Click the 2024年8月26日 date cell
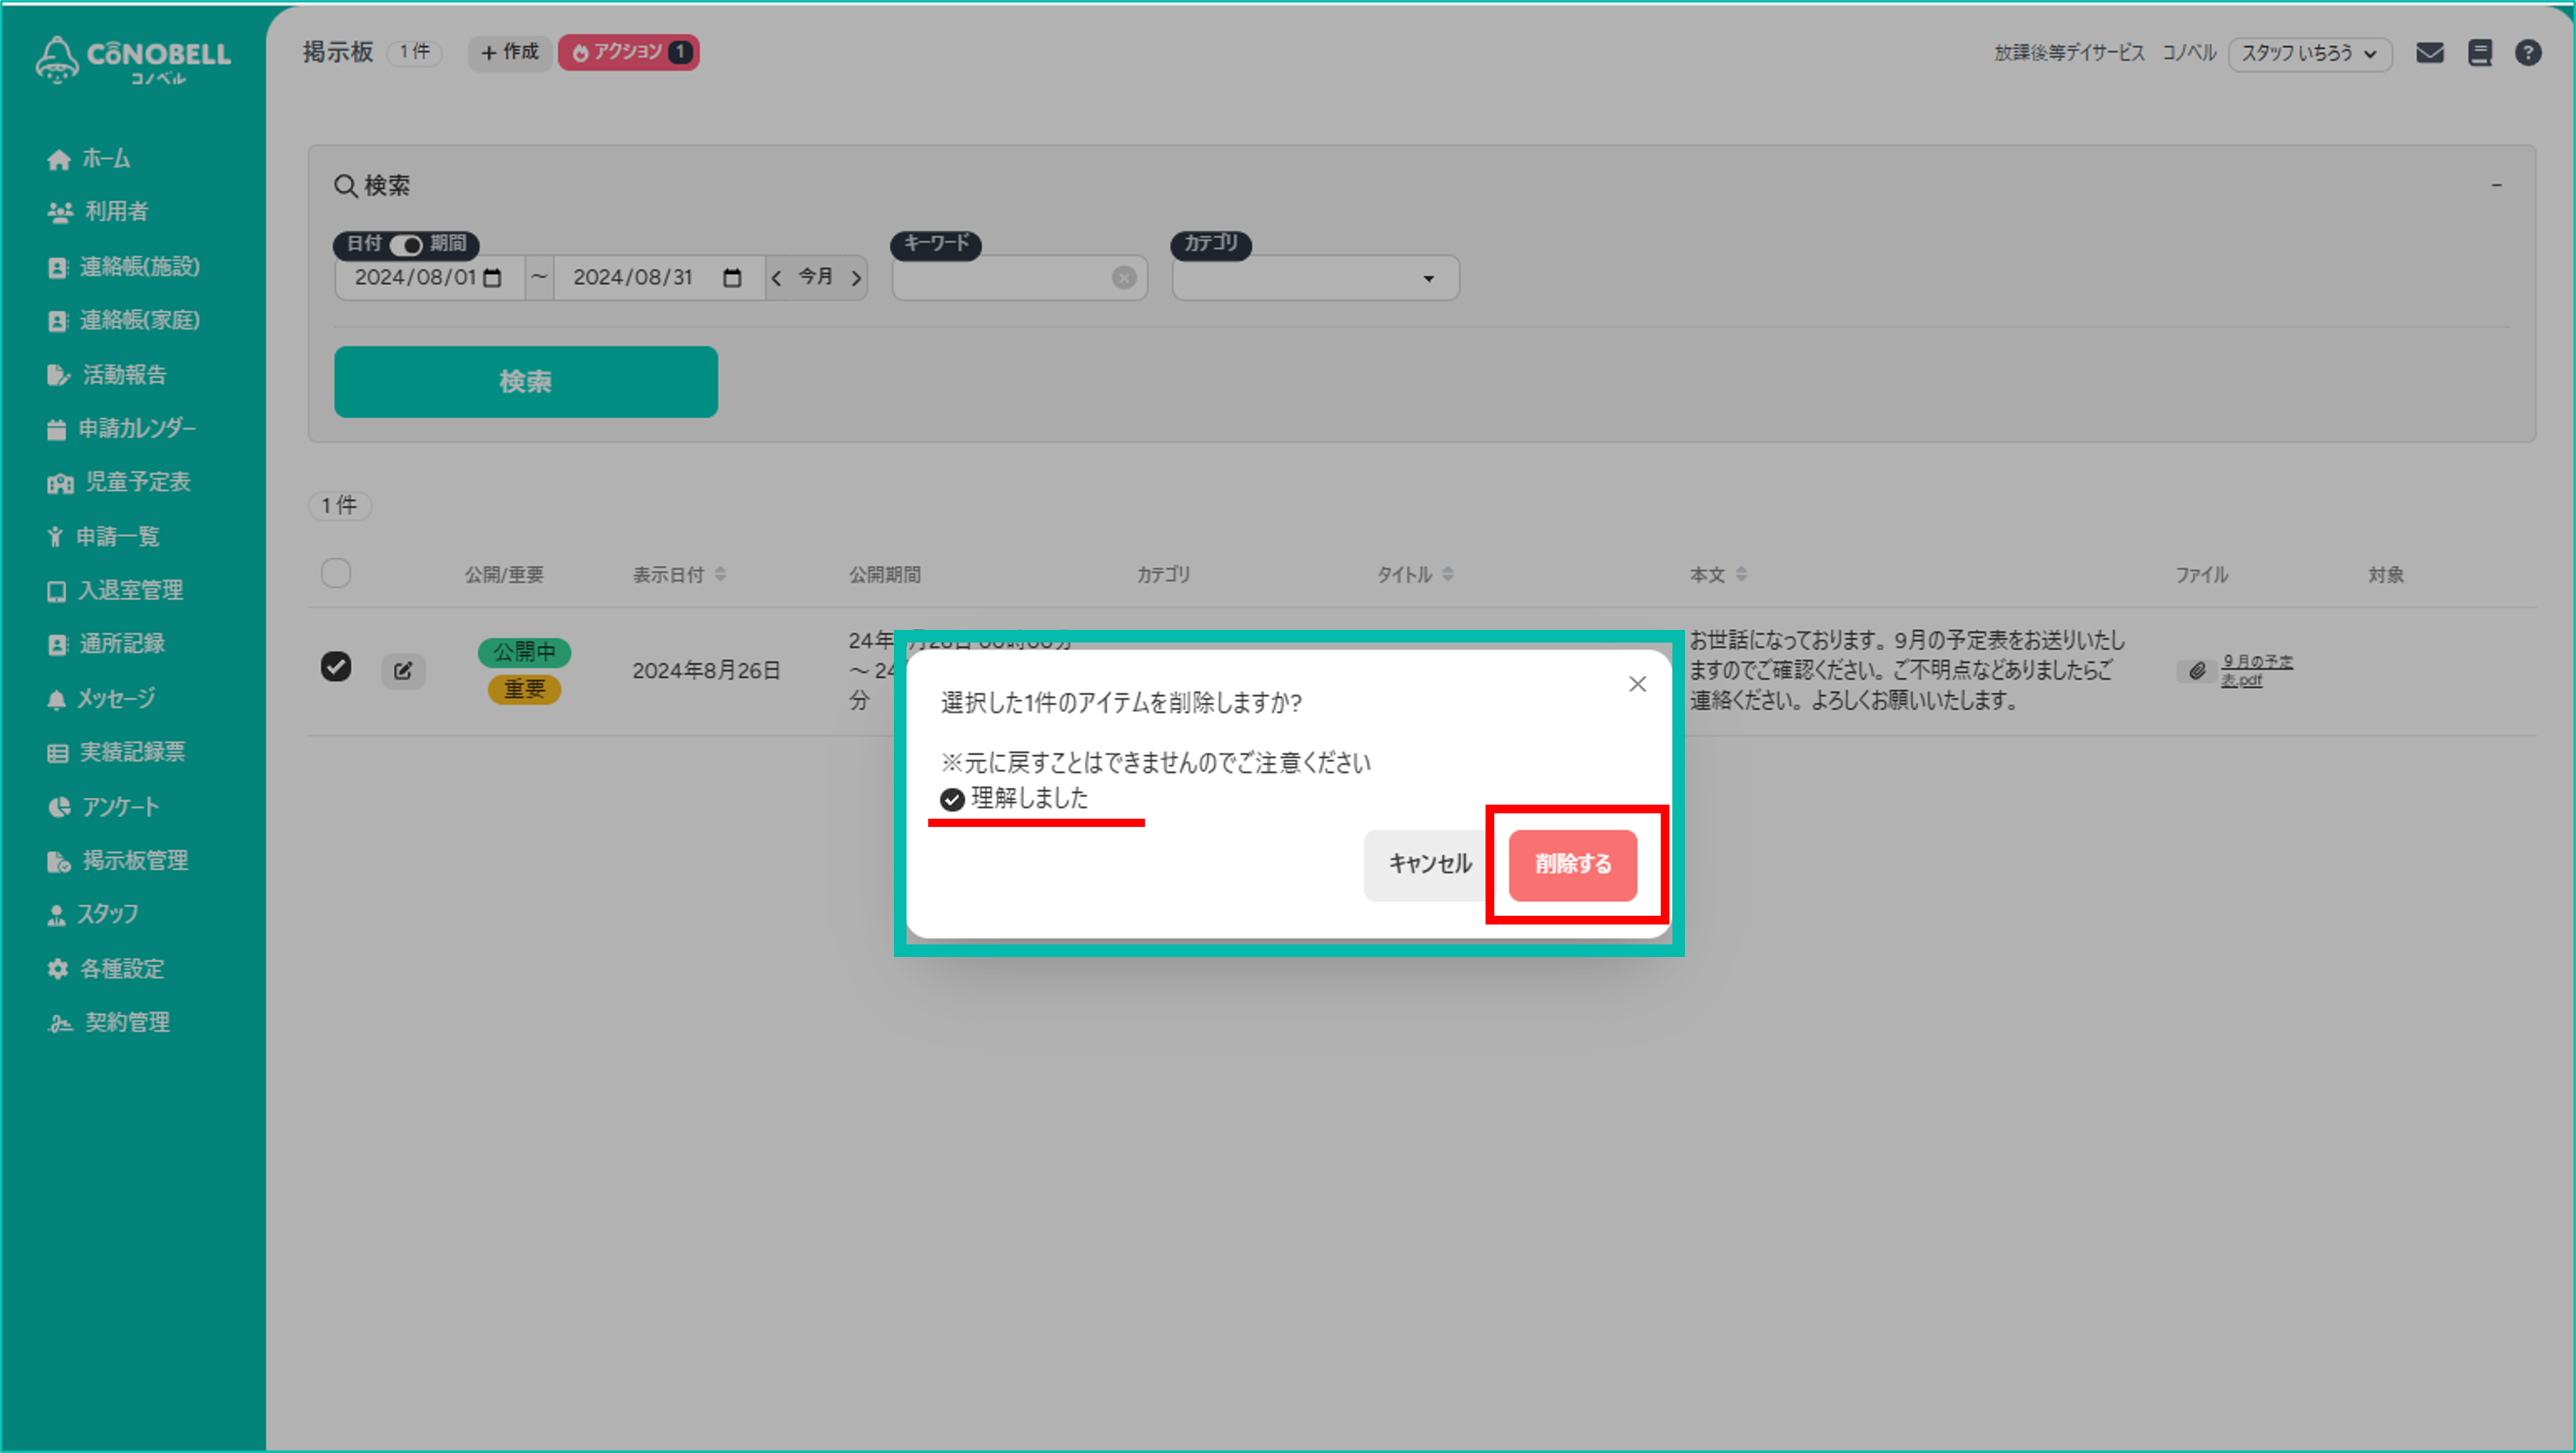The width and height of the screenshot is (2576, 1453). click(x=706, y=671)
